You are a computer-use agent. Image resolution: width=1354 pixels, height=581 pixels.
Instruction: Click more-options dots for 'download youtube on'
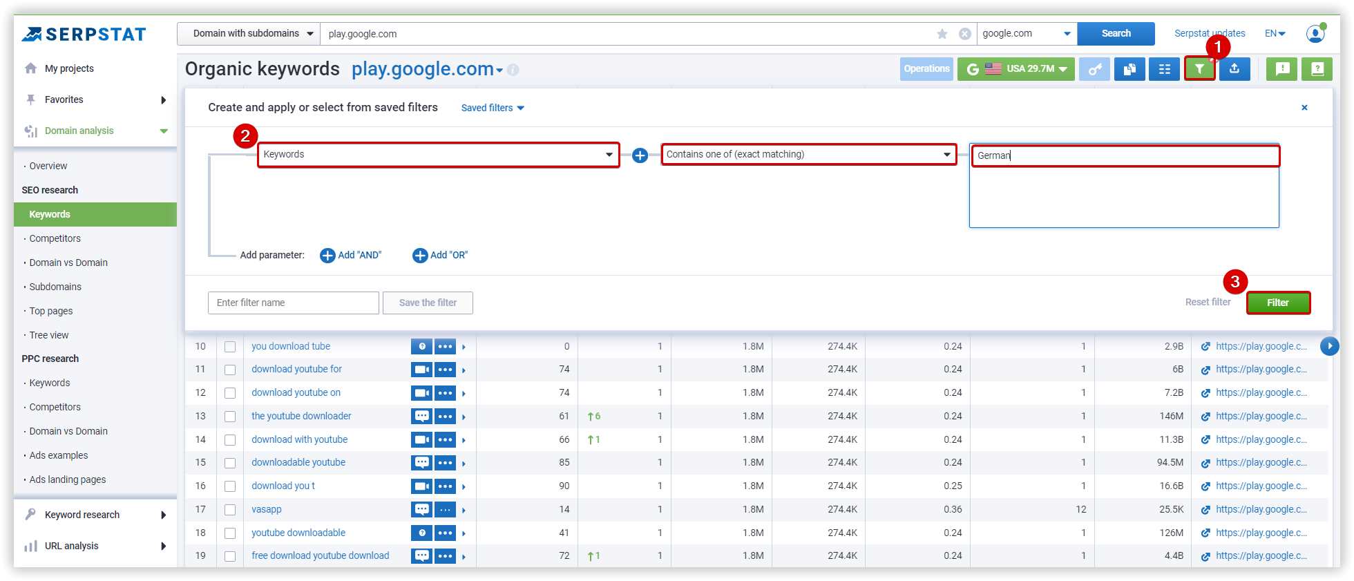(x=445, y=393)
